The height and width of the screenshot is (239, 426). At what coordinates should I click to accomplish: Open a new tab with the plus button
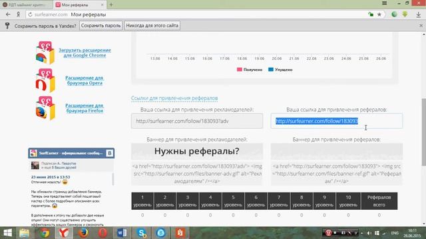click(x=111, y=5)
